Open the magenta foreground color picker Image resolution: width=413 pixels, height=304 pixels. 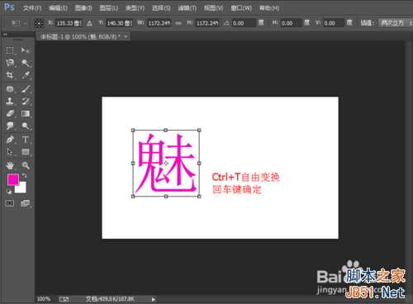[12, 179]
